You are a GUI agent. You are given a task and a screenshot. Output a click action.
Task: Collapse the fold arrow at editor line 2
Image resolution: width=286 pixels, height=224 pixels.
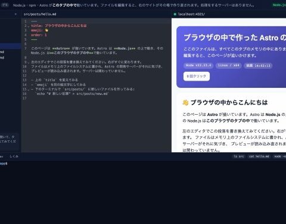pos(28,26)
